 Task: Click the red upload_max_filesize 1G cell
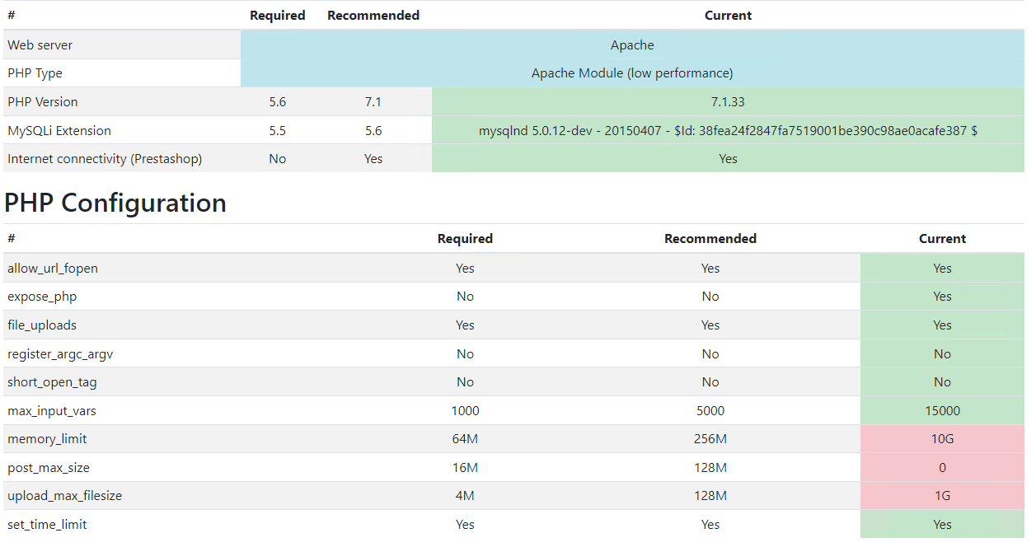(942, 496)
